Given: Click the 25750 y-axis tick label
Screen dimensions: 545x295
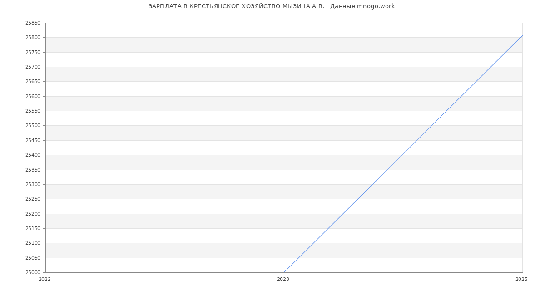Looking at the screenshot, I should point(33,53).
